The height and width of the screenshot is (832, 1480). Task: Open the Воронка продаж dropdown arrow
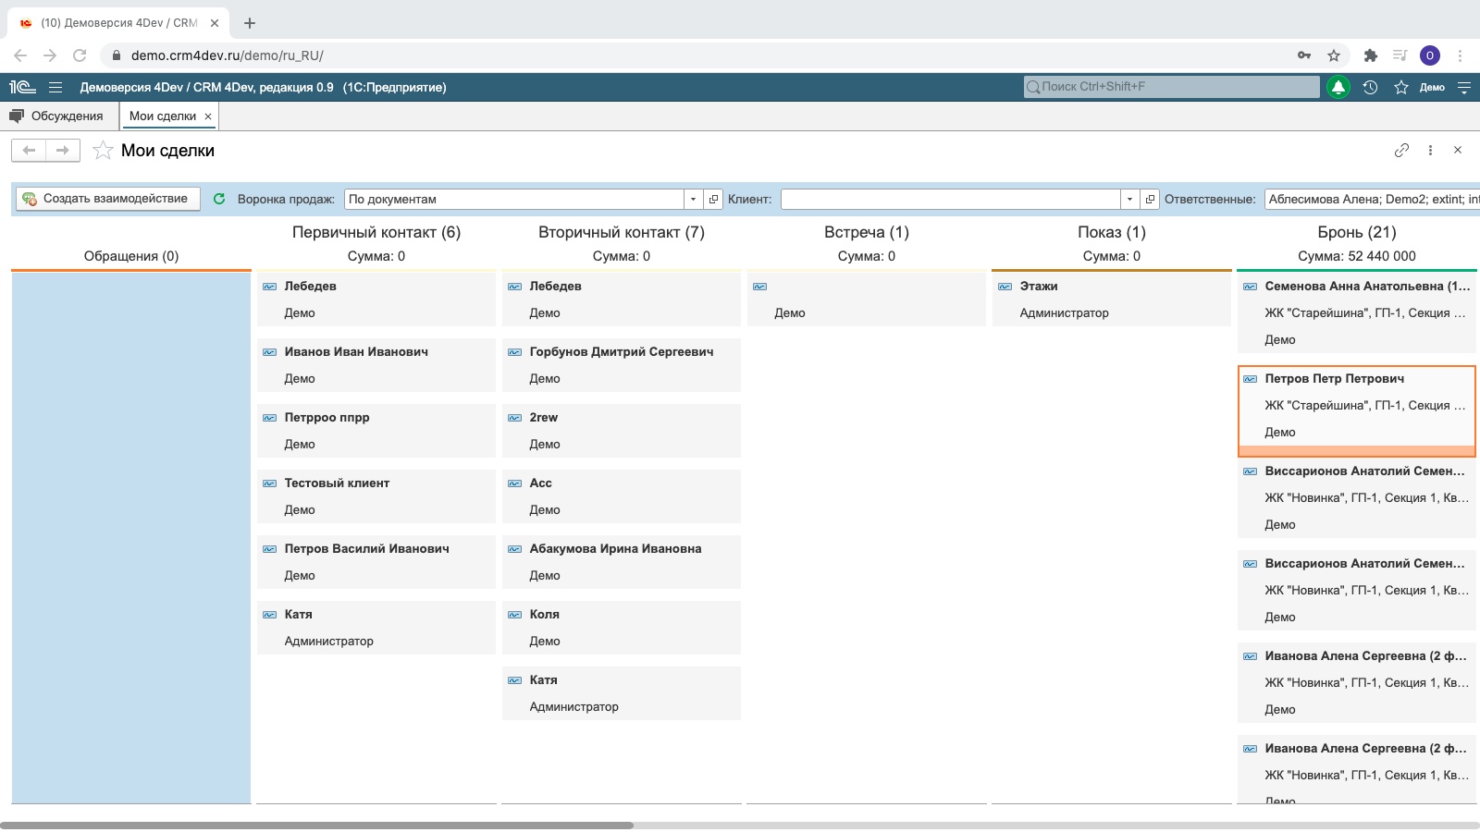[691, 198]
